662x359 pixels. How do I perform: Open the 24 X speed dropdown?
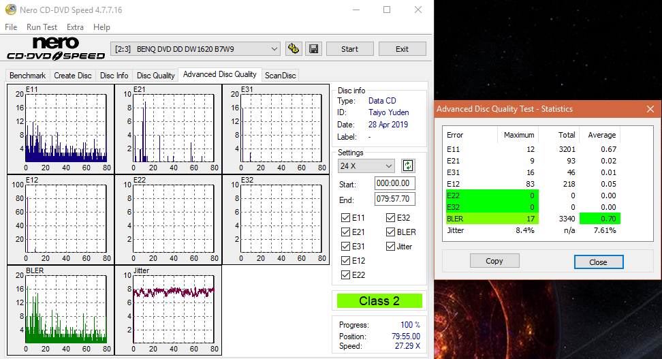[x=366, y=166]
